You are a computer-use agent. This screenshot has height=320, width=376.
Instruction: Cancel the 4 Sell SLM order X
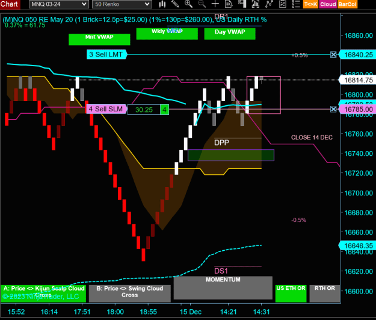tap(333, 109)
